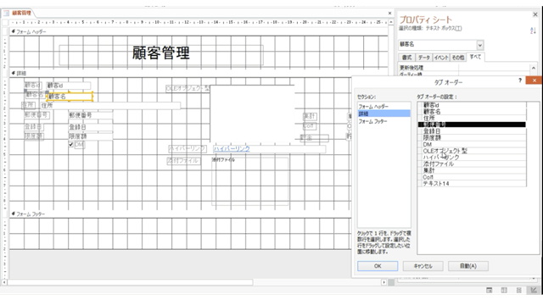This screenshot has width=543, height=305.
Task: Switch to Layout View from status bar
Action: pos(518,290)
